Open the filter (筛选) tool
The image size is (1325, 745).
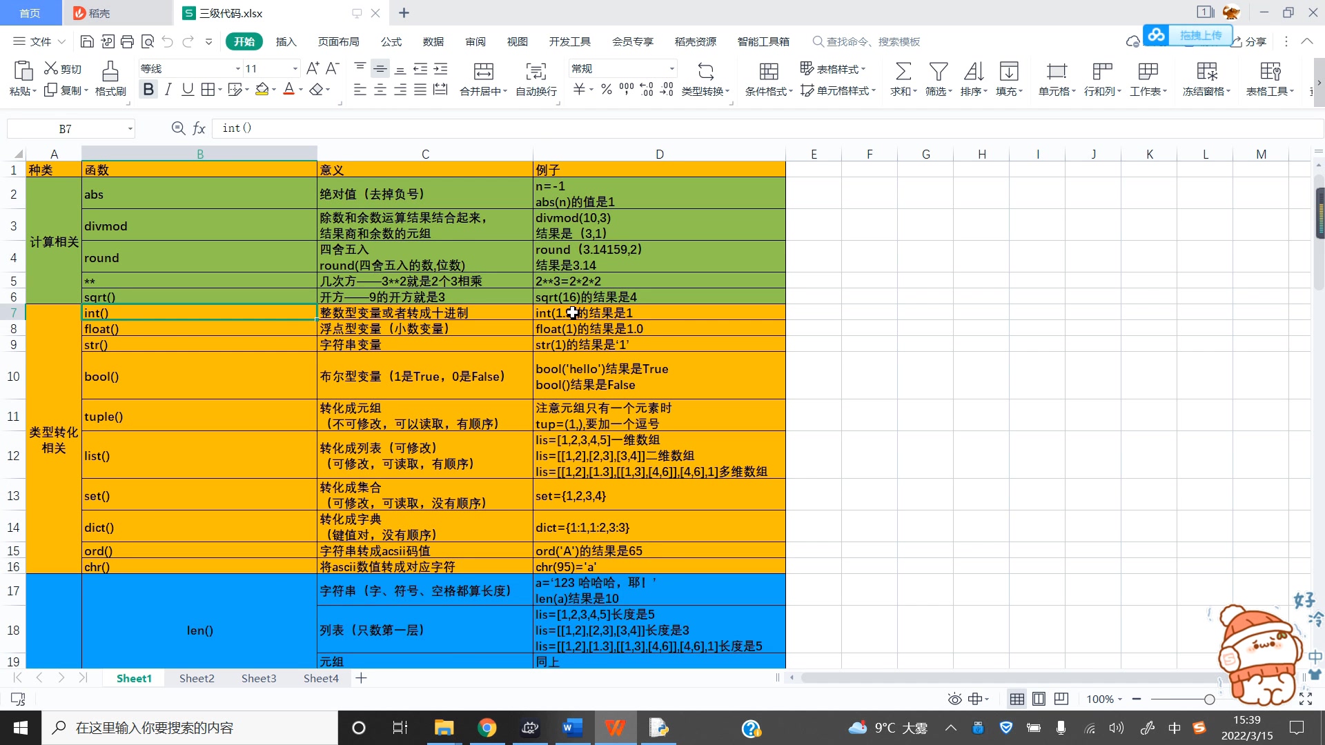coord(939,78)
